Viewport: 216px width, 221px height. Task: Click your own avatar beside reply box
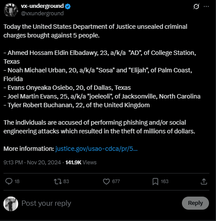click(x=11, y=204)
